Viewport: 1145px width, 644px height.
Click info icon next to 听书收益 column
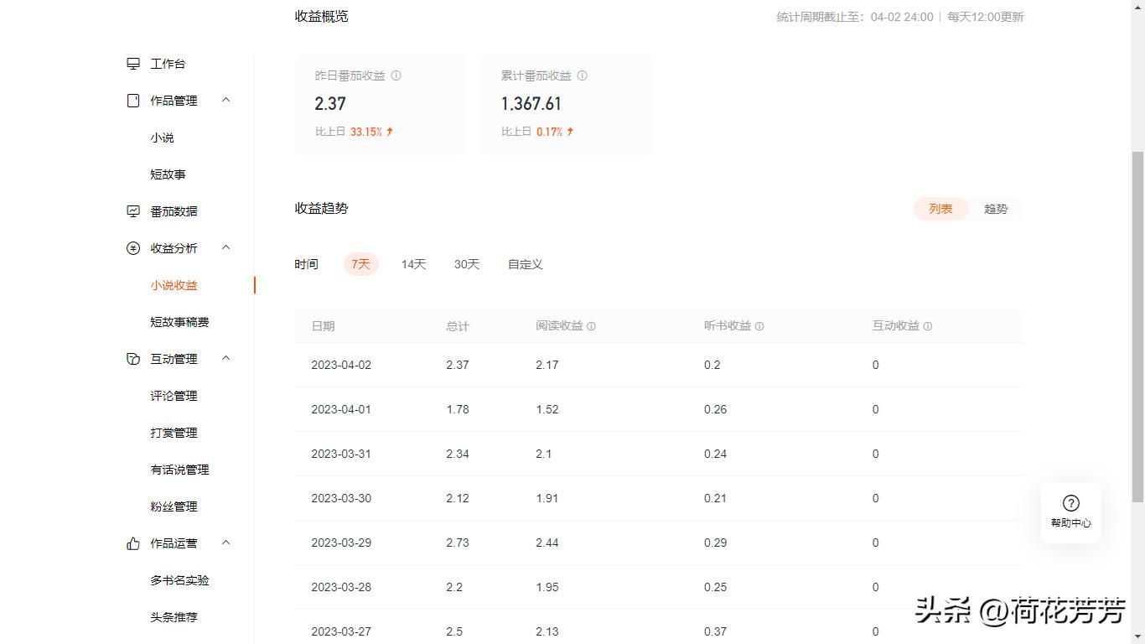point(759,326)
